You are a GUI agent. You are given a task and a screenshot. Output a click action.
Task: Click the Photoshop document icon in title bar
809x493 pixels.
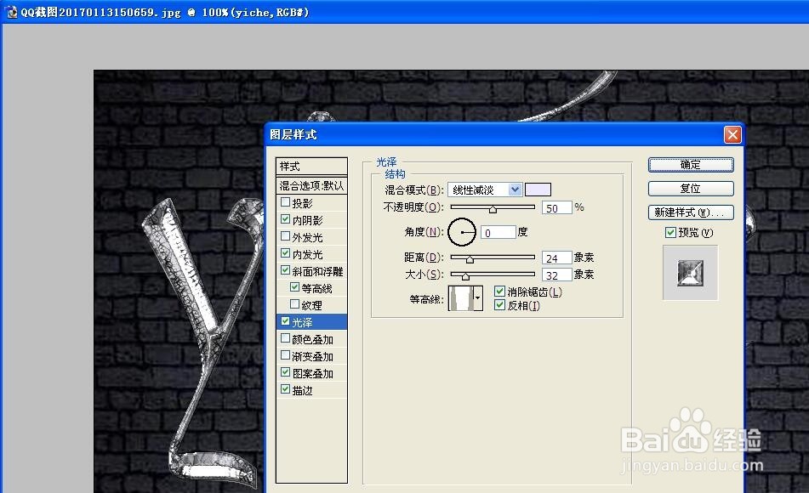(x=12, y=12)
